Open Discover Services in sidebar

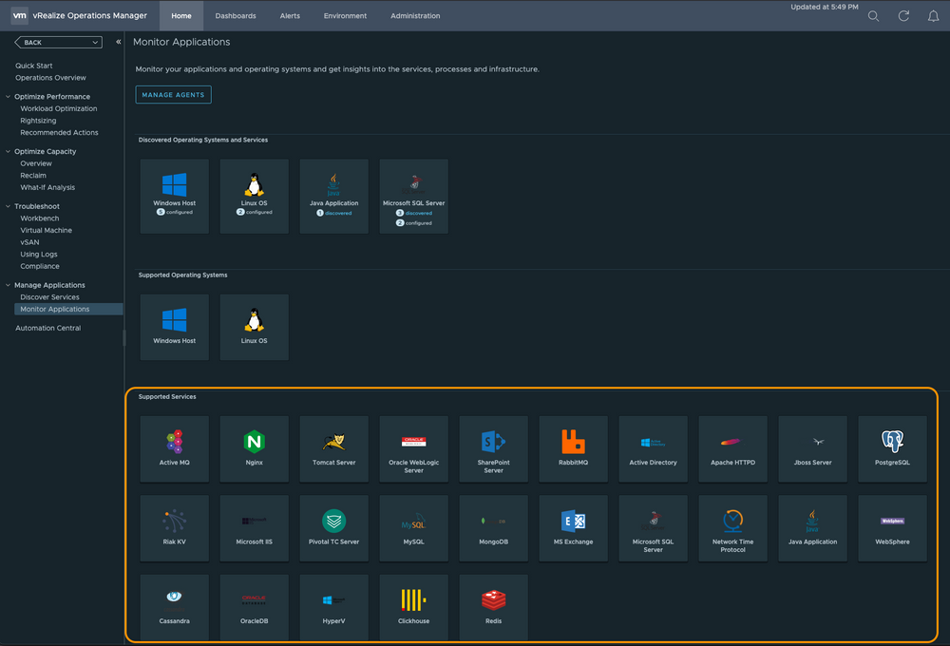coord(50,297)
